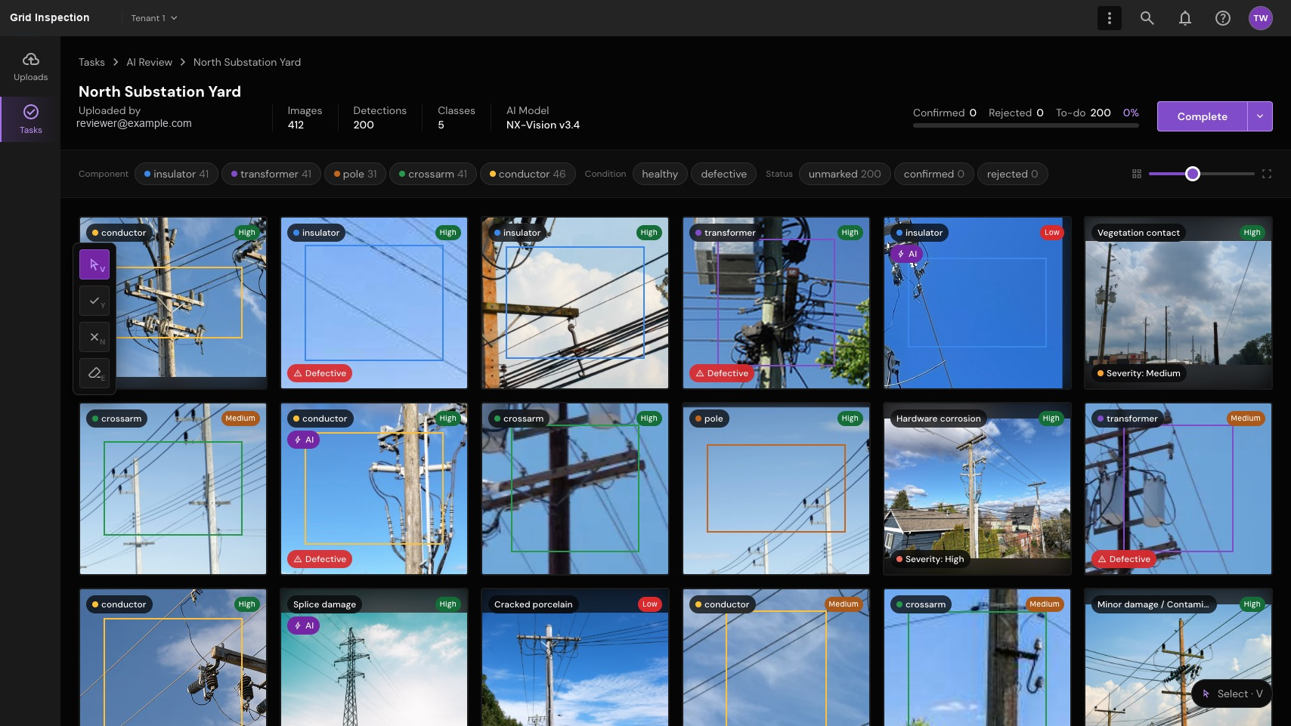The height and width of the screenshot is (726, 1291).
Task: Click the AI badge on insulator Low card
Action: 907,254
